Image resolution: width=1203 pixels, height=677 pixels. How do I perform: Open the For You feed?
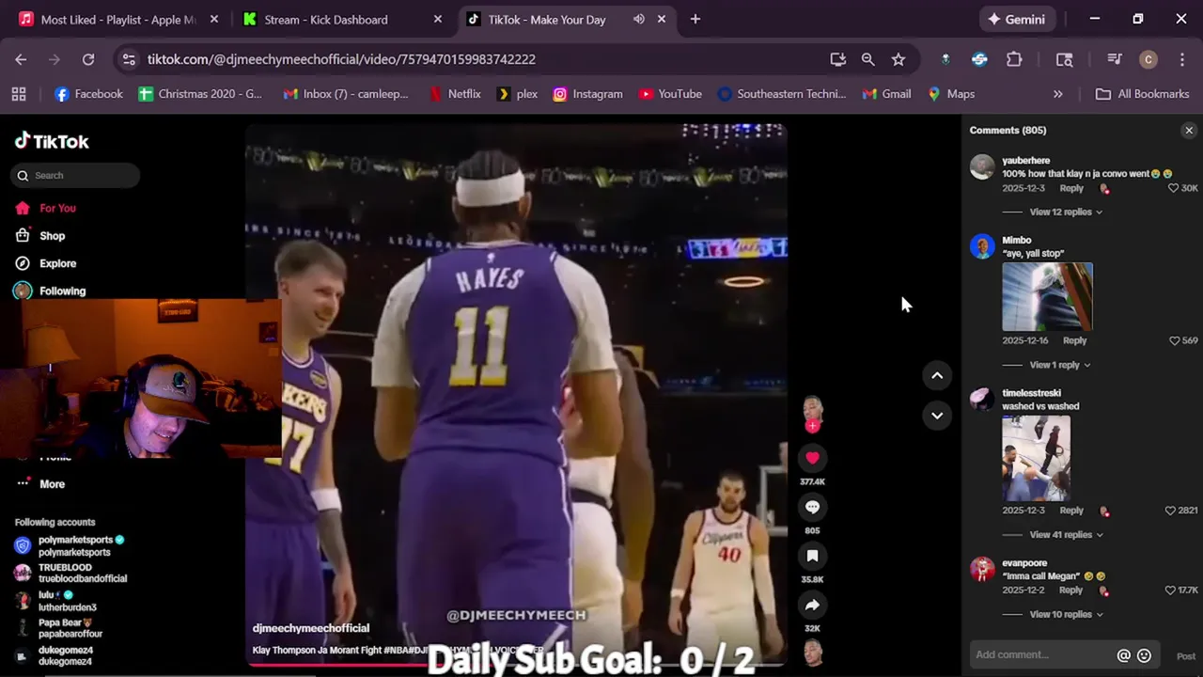tap(45, 208)
